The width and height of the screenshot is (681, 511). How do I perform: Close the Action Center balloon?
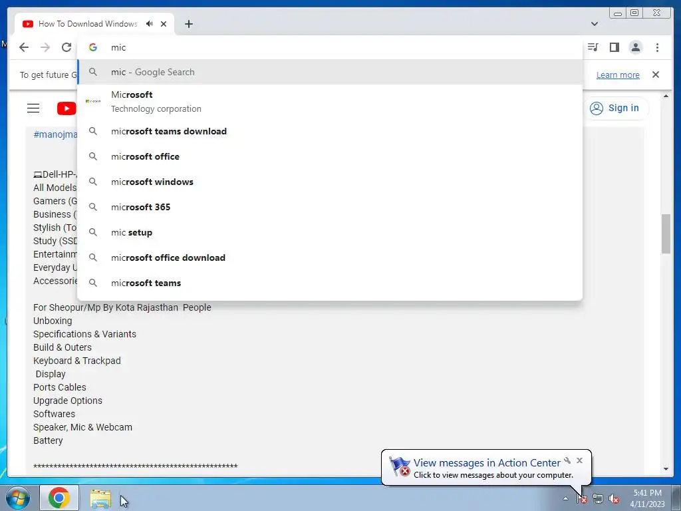[579, 460]
